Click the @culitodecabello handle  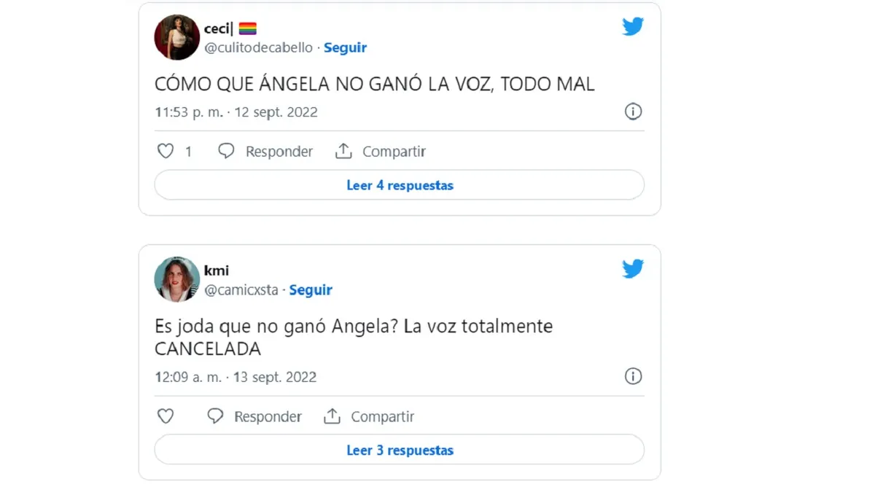258,47
